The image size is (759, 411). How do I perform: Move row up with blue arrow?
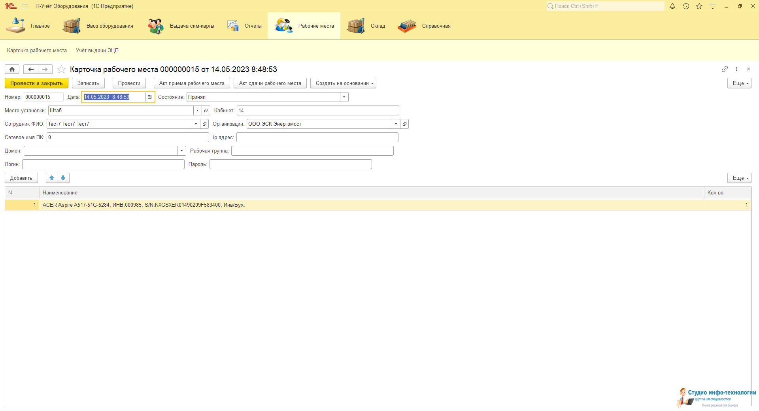[52, 178]
